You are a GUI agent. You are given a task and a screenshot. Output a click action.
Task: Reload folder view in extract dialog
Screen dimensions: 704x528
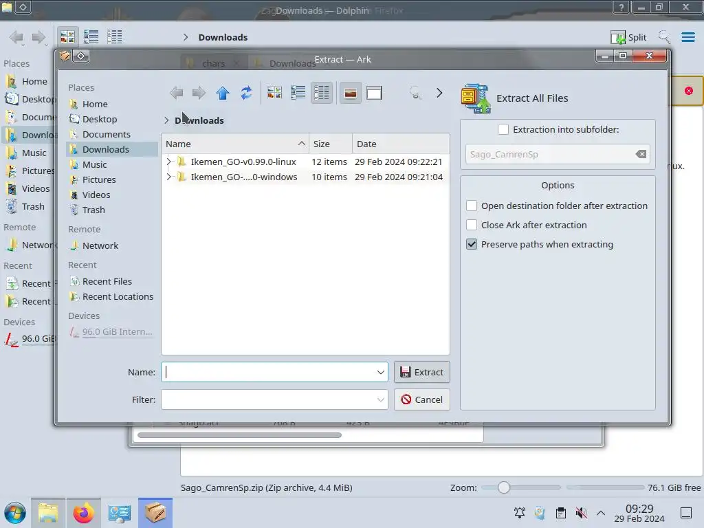coord(246,93)
